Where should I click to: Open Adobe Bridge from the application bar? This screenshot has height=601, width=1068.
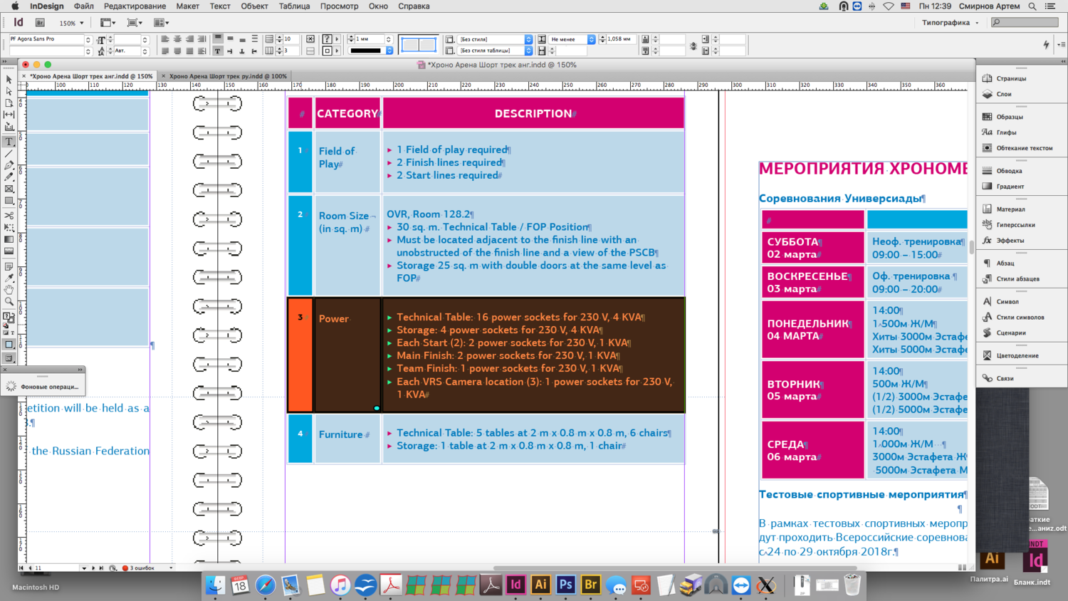point(41,23)
